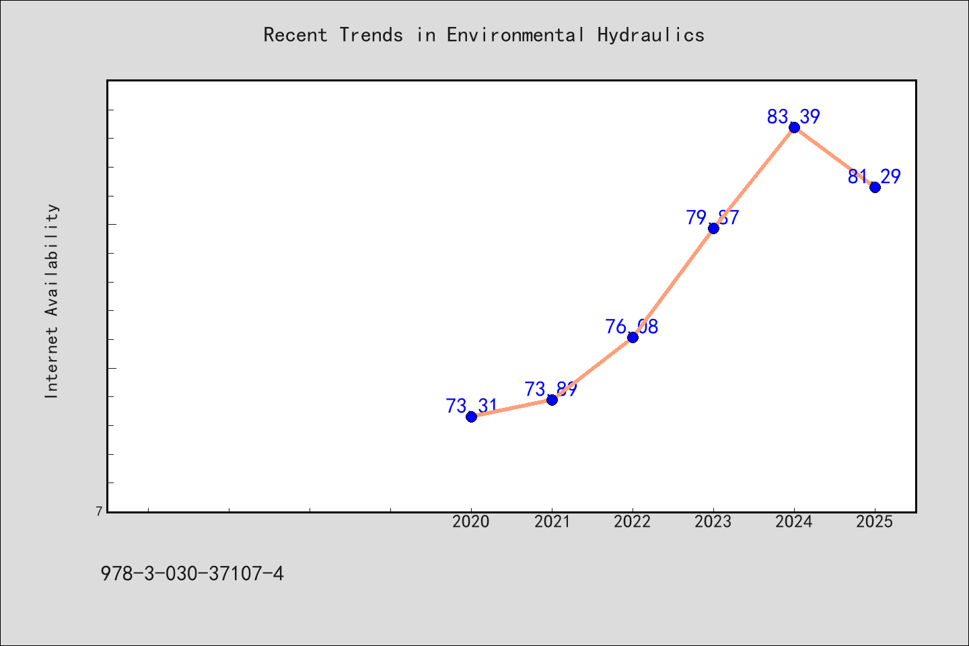Click the 'Internet Availability' y-axis label
Screen dimensions: 969x646
pyautogui.click(x=52, y=301)
